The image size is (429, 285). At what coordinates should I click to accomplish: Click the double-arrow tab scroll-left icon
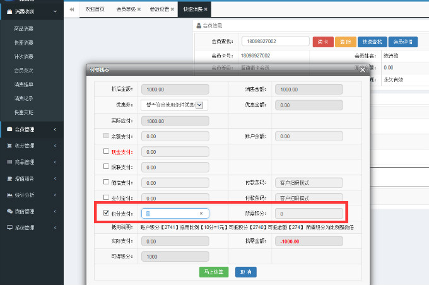(72, 9)
